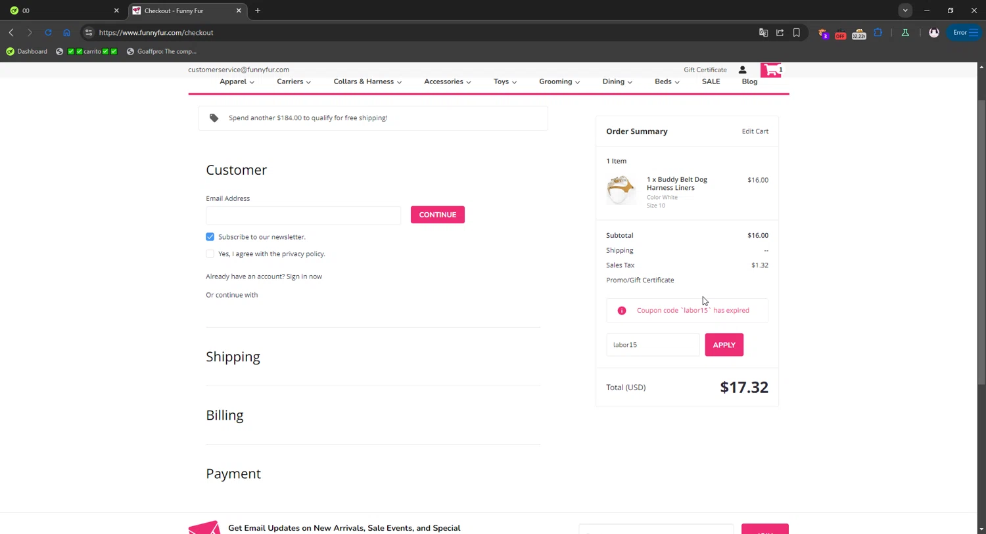Switch to the 00 tab
Viewport: 986px width, 534px height.
pyautogui.click(x=64, y=11)
